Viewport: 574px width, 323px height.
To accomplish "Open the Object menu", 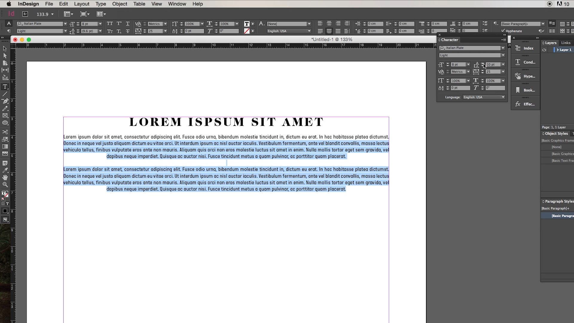I will (120, 4).
